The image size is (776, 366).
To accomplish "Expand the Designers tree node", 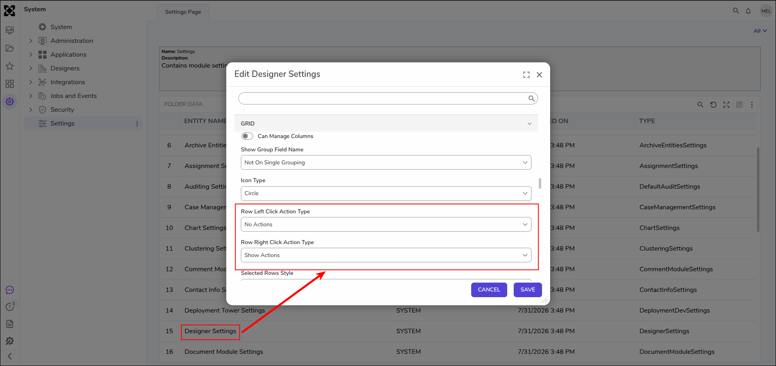I will coord(31,68).
